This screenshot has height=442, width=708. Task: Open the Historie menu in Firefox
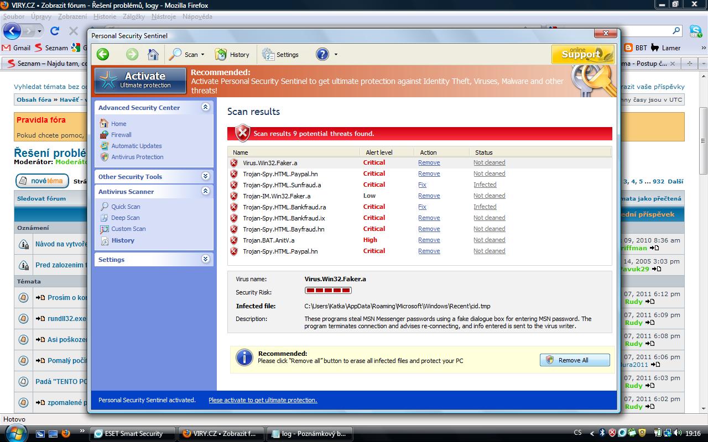(105, 17)
